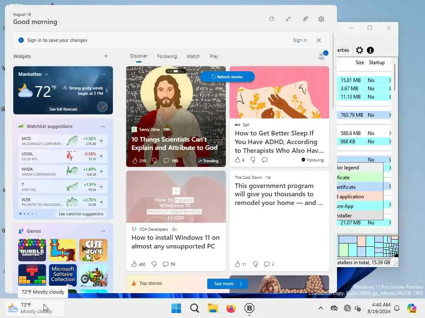The image size is (425, 318).
Task: Click the pink block in the treemap
Action: point(361,241)
